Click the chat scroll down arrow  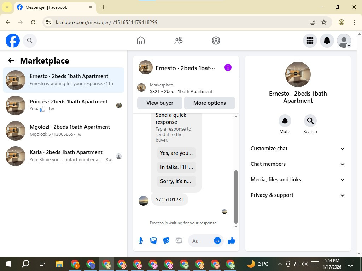coord(236,227)
